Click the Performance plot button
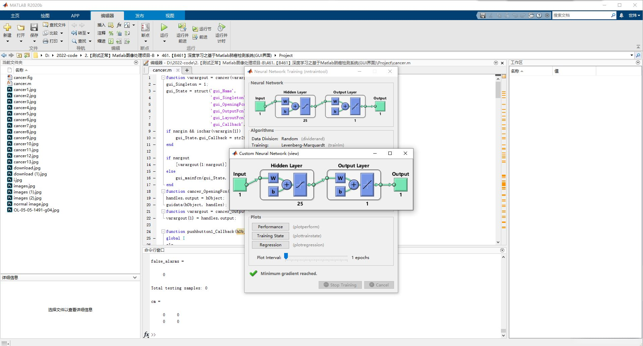Image resolution: width=643 pixels, height=346 pixels. click(x=270, y=227)
